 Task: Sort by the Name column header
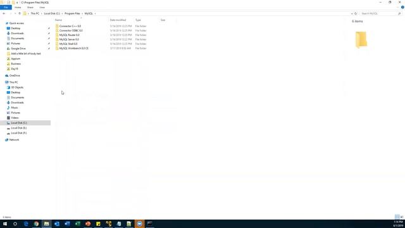click(x=58, y=20)
